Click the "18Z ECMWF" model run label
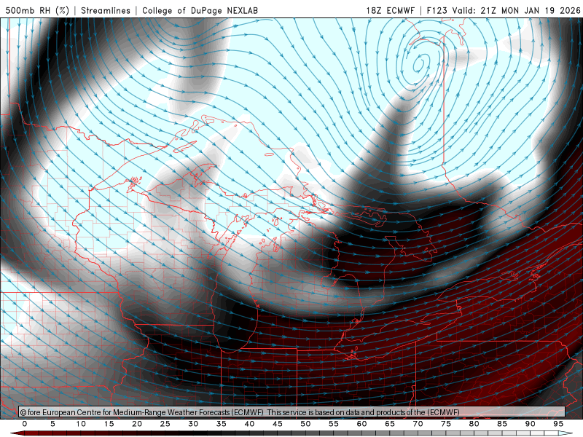The image size is (583, 437). click(390, 10)
